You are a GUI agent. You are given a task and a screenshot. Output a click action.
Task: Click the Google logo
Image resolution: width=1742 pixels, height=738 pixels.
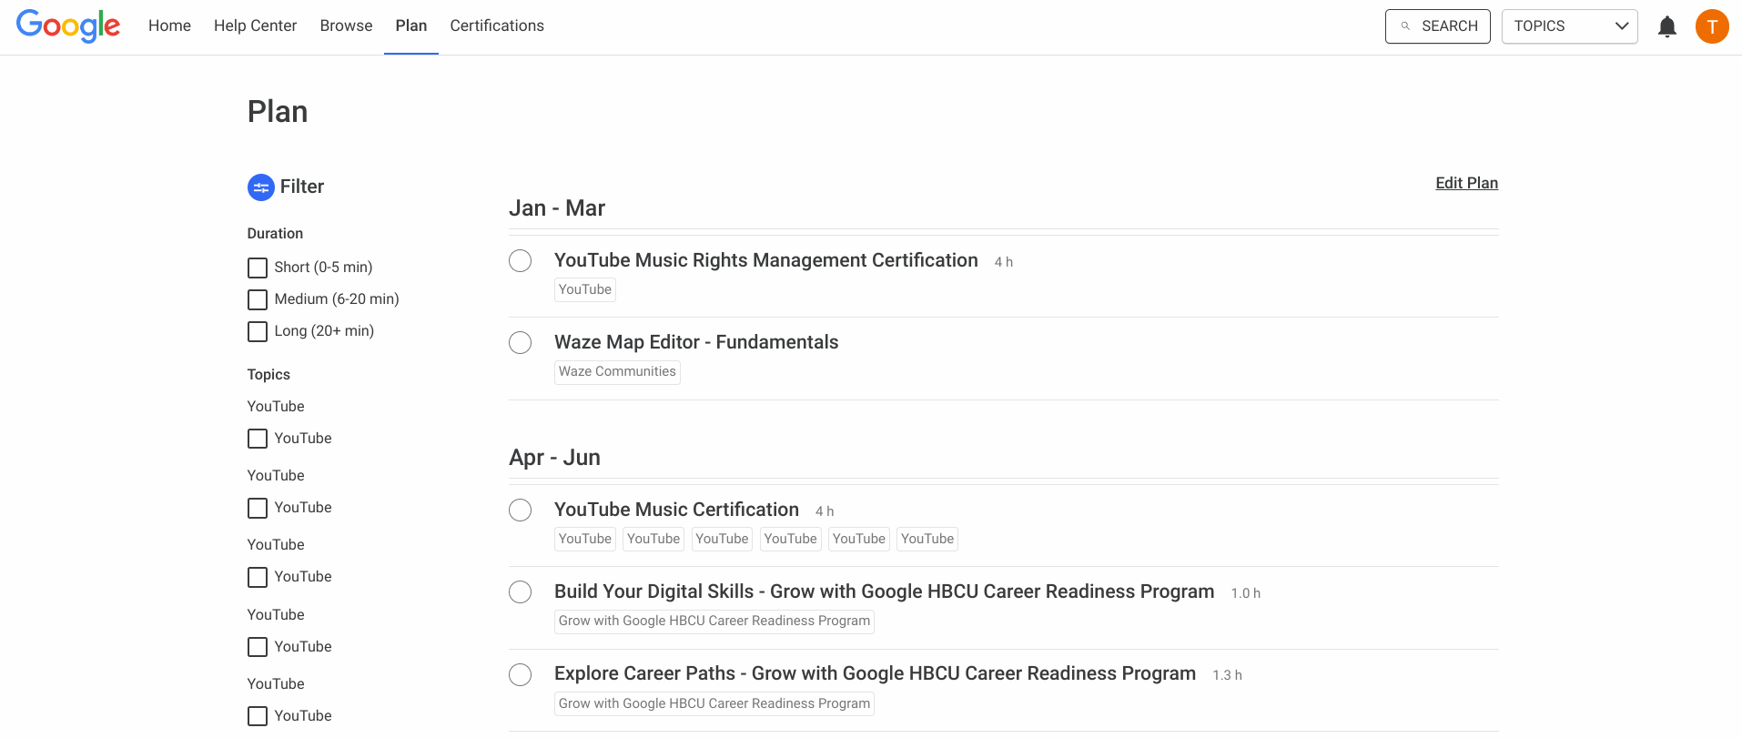pos(68,25)
